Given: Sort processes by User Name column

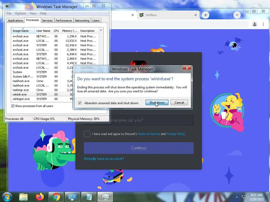Looking at the screenshot, I should [x=43, y=31].
